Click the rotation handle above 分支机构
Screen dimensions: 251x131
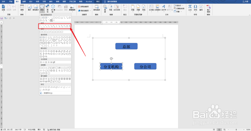tap(111, 59)
